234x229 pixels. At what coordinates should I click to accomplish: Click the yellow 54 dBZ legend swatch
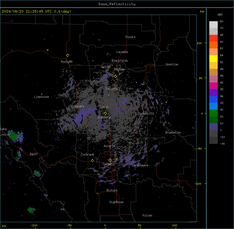click(x=213, y=58)
